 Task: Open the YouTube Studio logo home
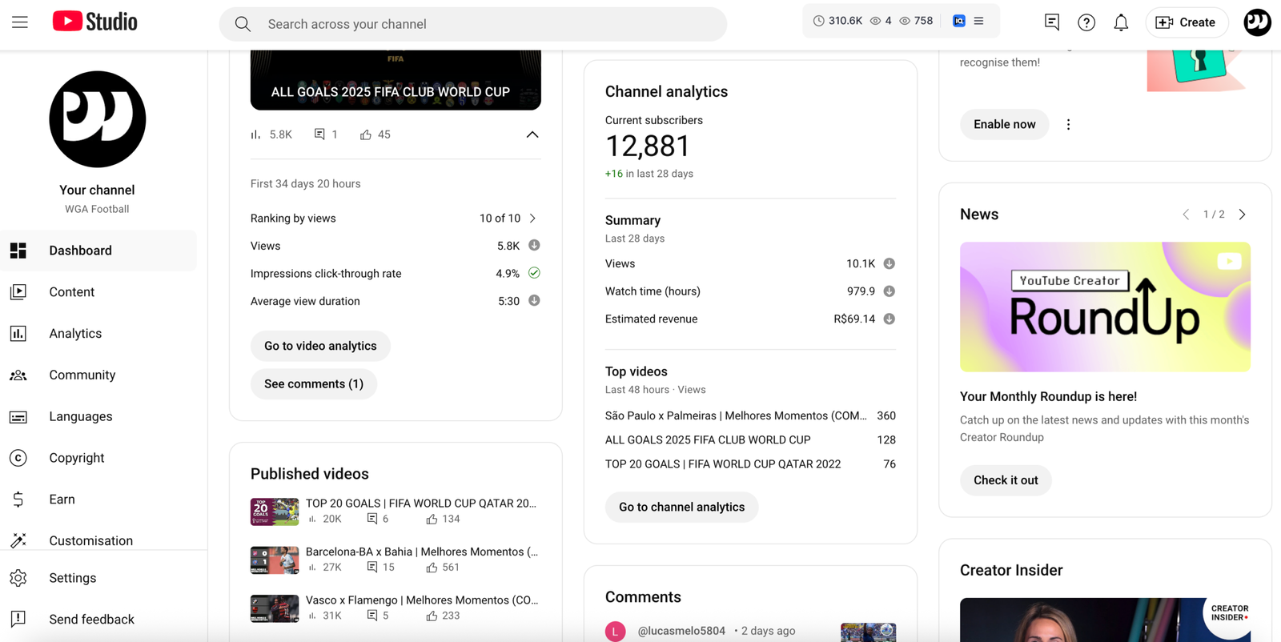pyautogui.click(x=95, y=22)
